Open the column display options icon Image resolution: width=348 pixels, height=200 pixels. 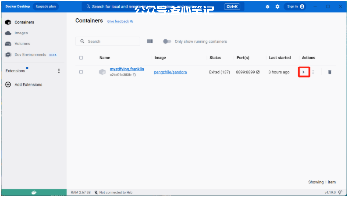point(150,41)
